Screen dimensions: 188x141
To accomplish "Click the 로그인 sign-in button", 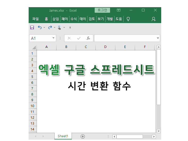I will click(x=102, y=10).
